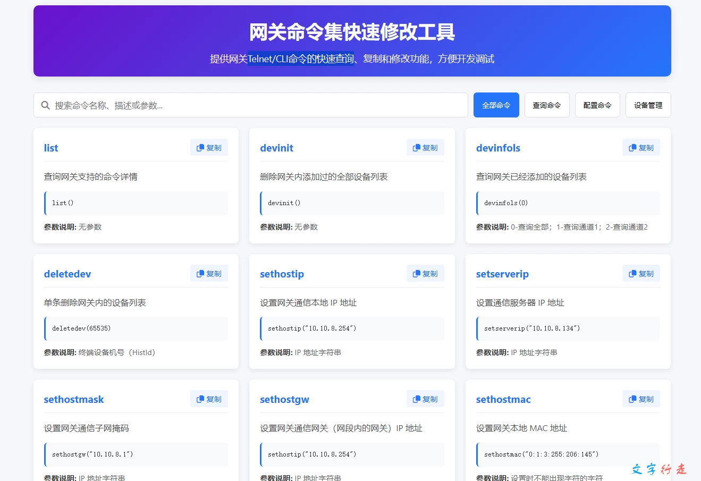Copy the sethostgw command

pos(425,399)
